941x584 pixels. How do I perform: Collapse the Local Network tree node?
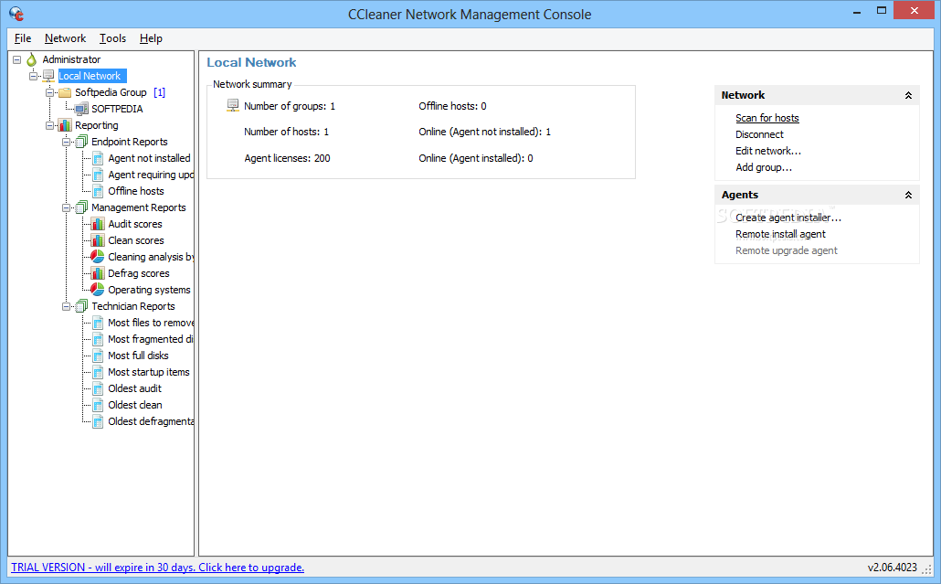pos(34,76)
